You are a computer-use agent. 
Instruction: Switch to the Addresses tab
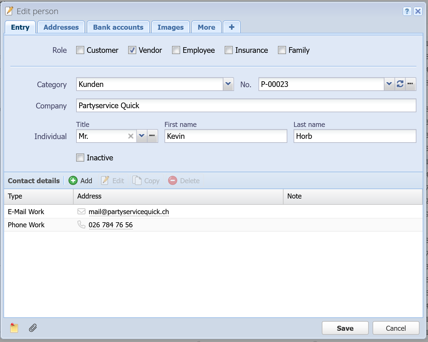(x=61, y=27)
